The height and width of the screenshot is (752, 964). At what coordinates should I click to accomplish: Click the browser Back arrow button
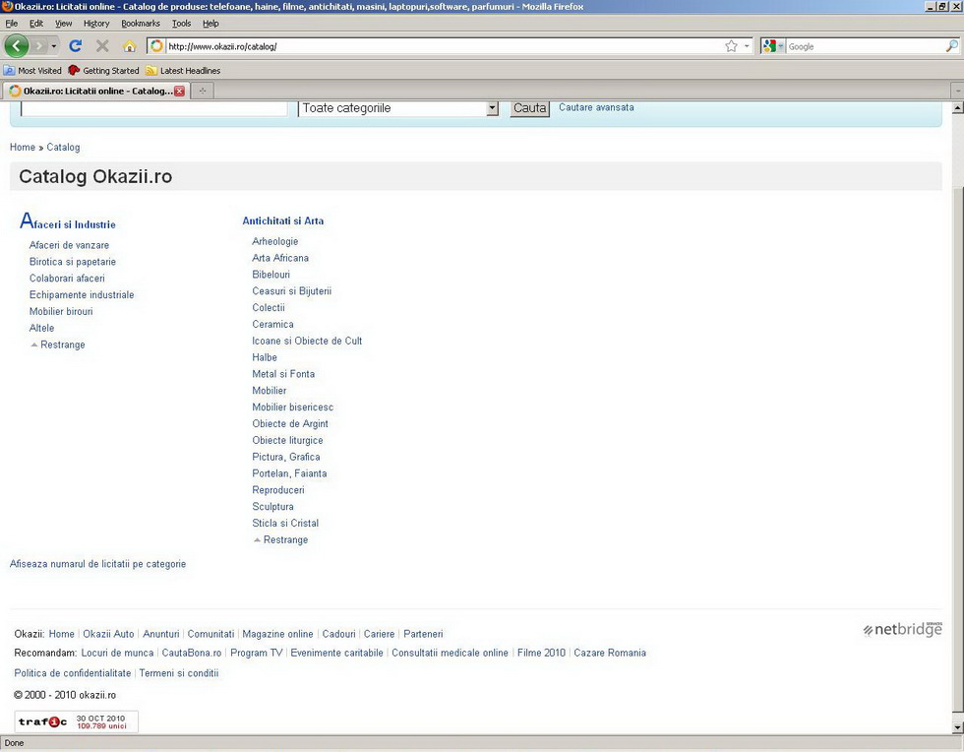click(17, 46)
